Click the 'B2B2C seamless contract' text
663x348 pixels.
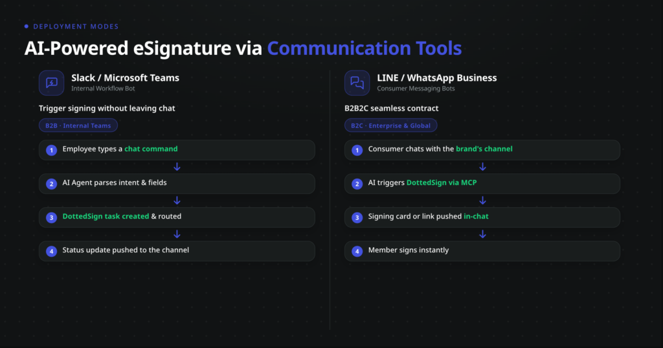pos(392,109)
